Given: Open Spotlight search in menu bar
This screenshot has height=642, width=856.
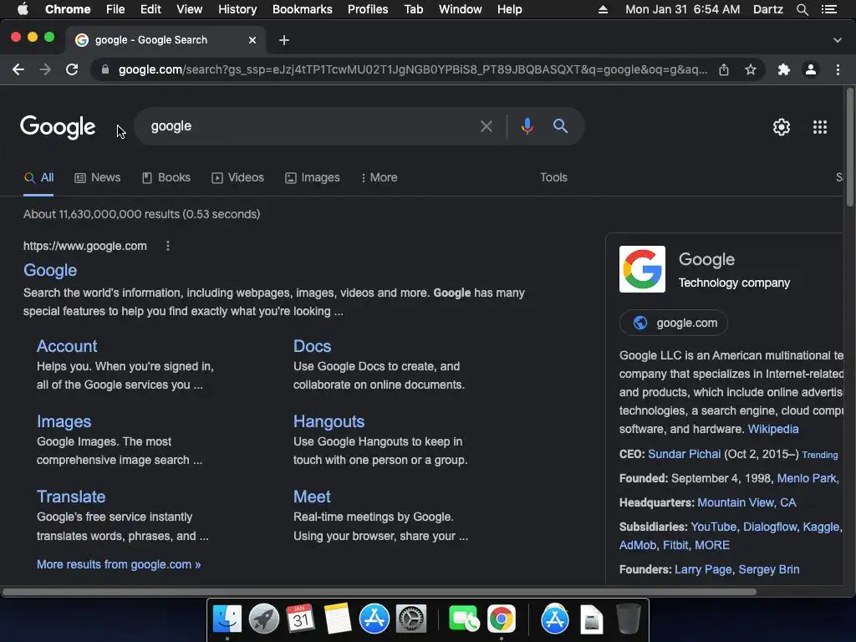Looking at the screenshot, I should point(802,9).
